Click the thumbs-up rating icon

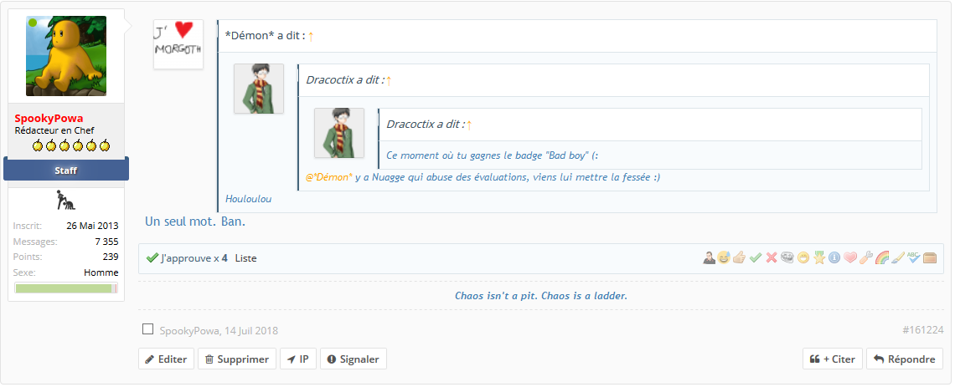point(740,258)
